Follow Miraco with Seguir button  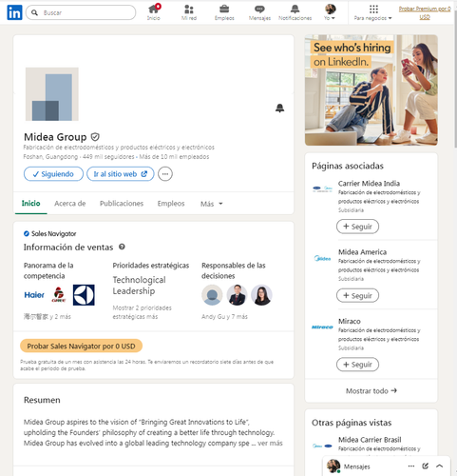click(357, 365)
